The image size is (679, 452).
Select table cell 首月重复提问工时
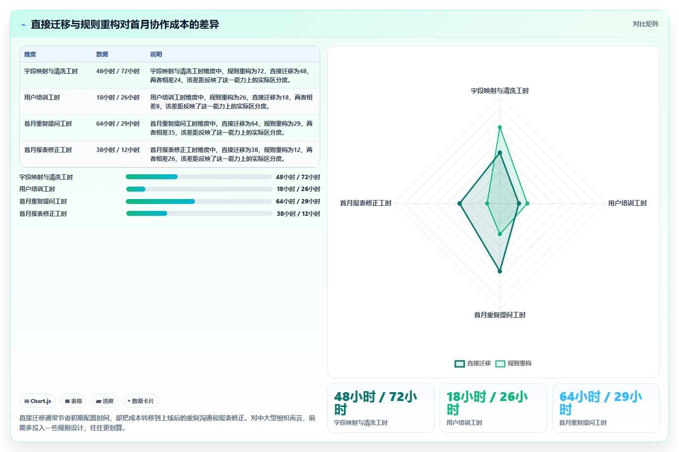(x=48, y=124)
